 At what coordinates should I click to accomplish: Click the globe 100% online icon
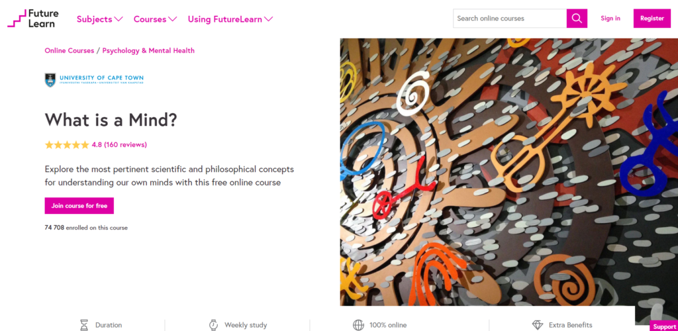pos(358,325)
